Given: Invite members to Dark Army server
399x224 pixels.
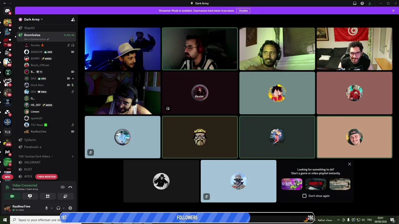Looking at the screenshot, I should tap(73, 20).
